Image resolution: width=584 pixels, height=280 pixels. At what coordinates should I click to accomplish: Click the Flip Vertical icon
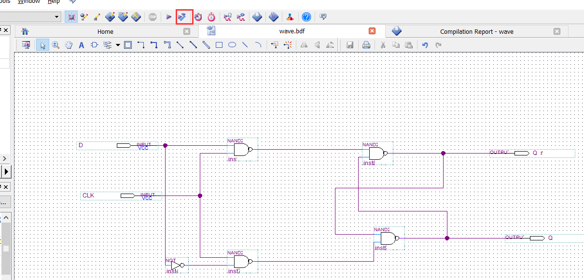pos(317,45)
